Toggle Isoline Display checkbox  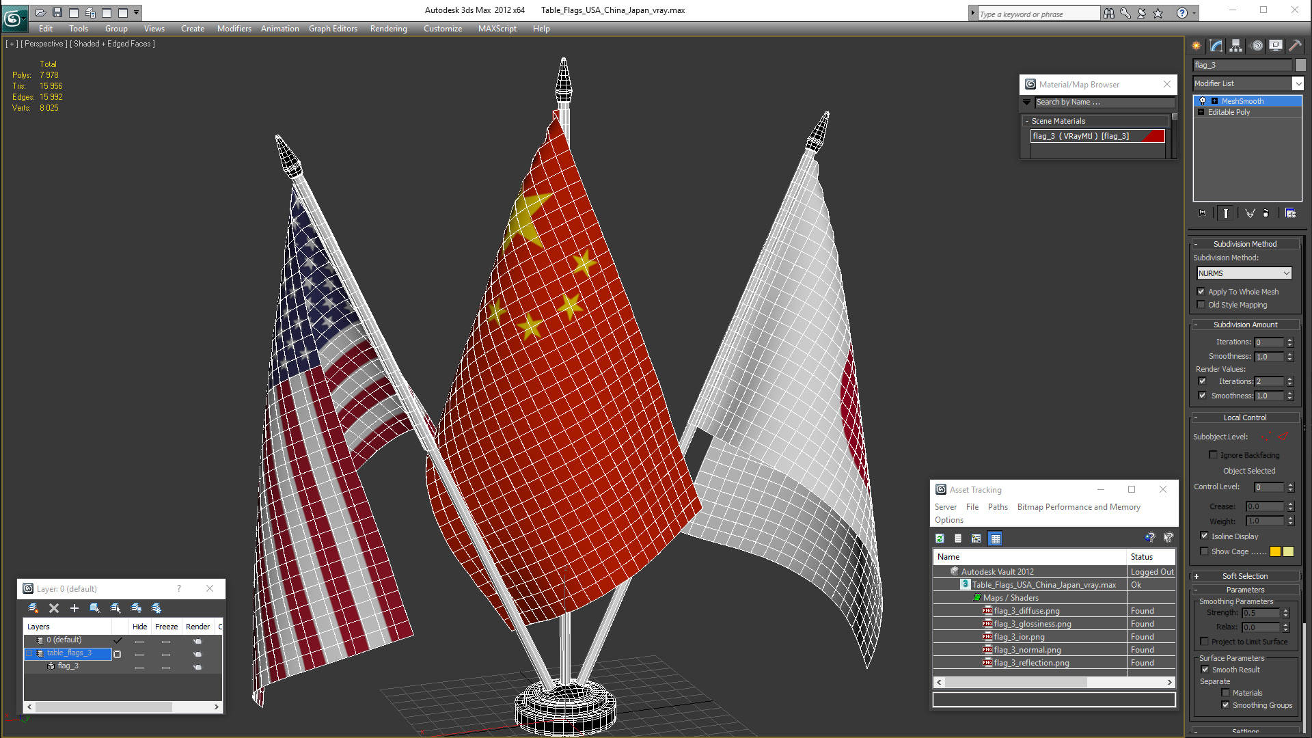(x=1204, y=536)
